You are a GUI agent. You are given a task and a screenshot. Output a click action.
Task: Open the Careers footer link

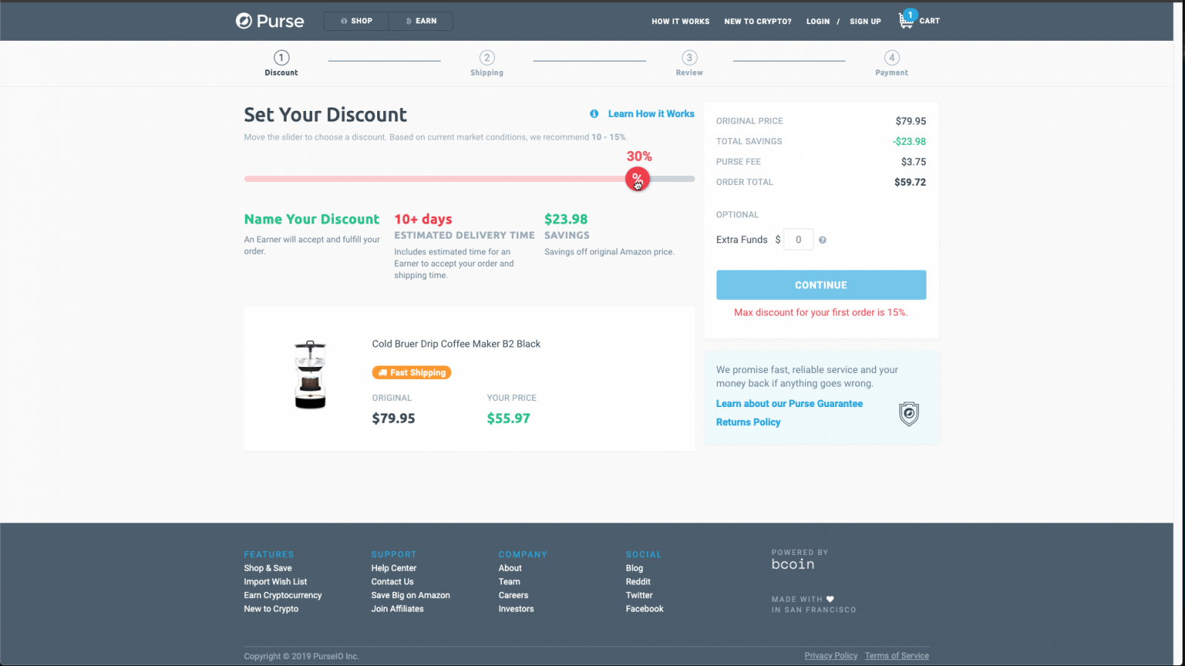pyautogui.click(x=513, y=596)
